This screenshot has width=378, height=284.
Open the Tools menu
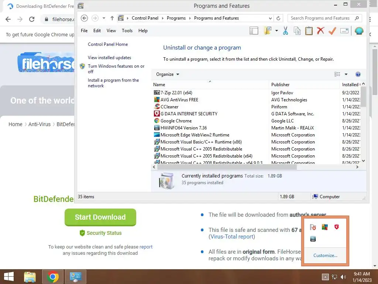point(127,31)
